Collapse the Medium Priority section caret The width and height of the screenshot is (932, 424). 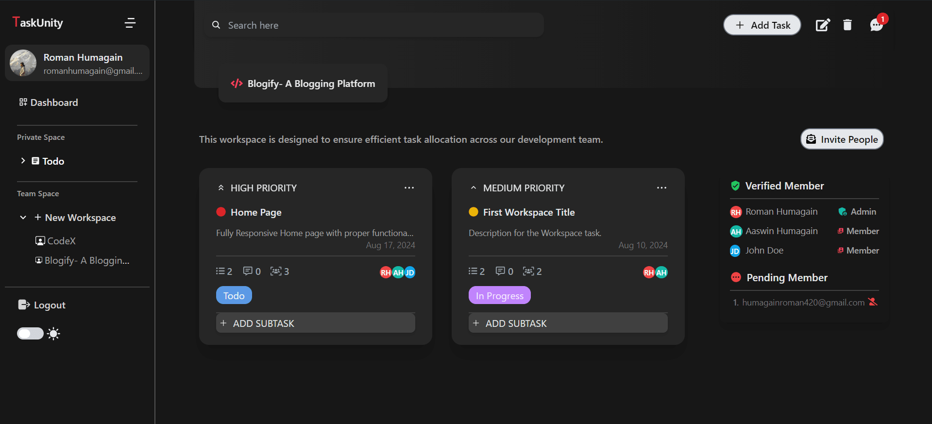[474, 188]
